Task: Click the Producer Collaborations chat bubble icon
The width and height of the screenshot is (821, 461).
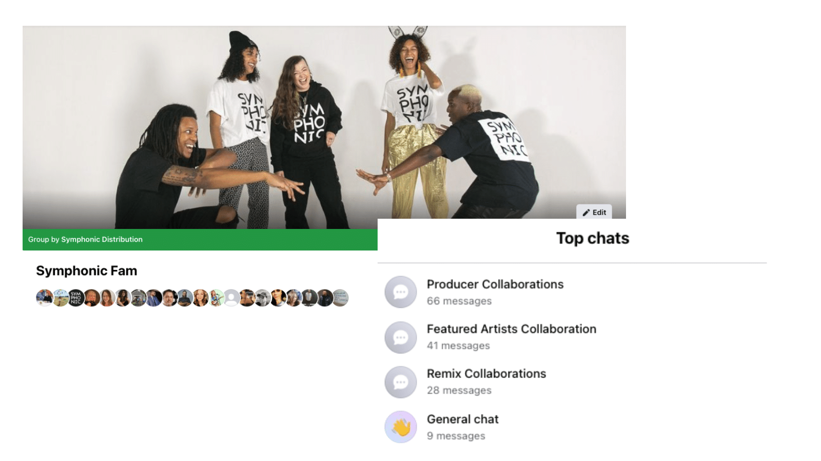Action: coord(401,292)
